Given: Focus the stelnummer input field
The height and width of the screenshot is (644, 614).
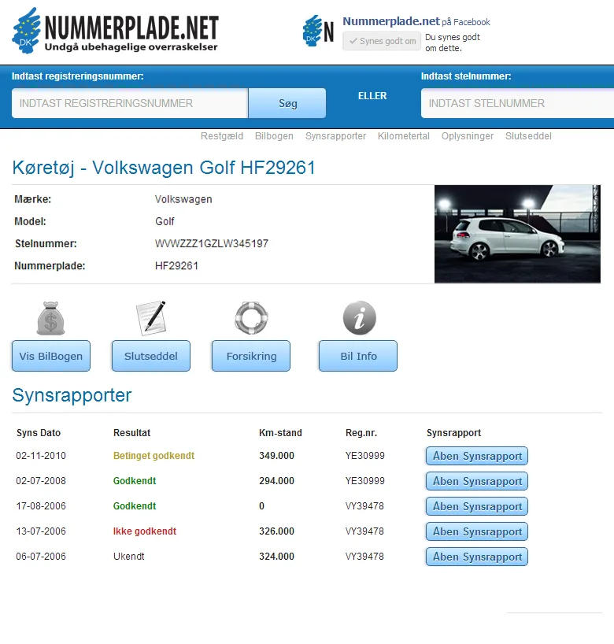Looking at the screenshot, I should click(x=517, y=103).
